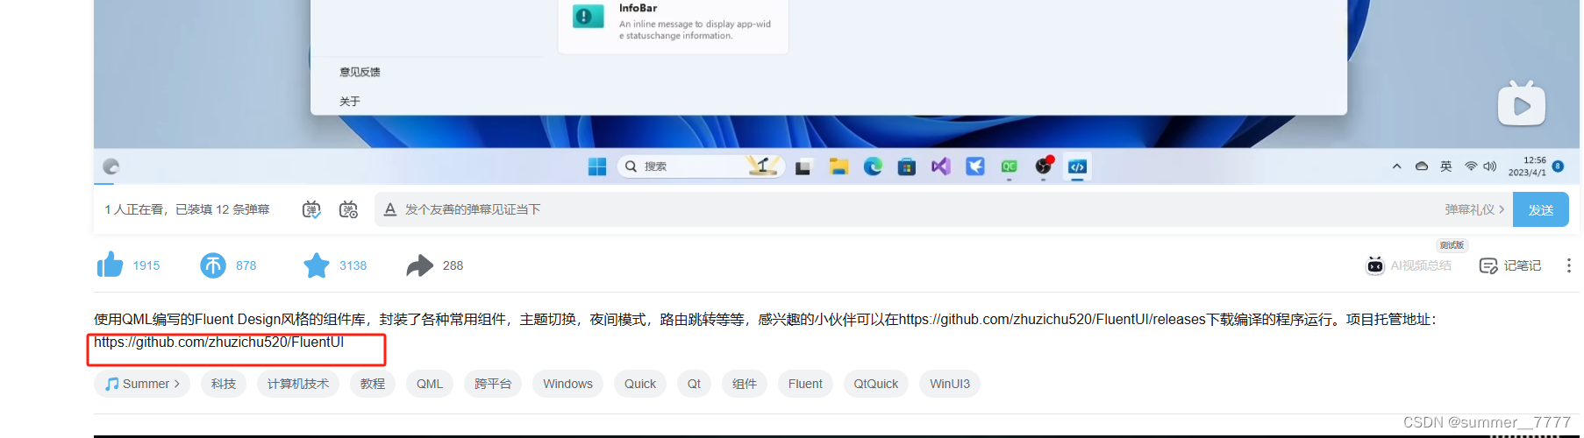
Task: Toggle the danmaku display switch icon
Action: point(311,209)
